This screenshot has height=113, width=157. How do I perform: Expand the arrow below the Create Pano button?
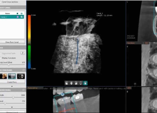pyautogui.click(x=12, y=86)
